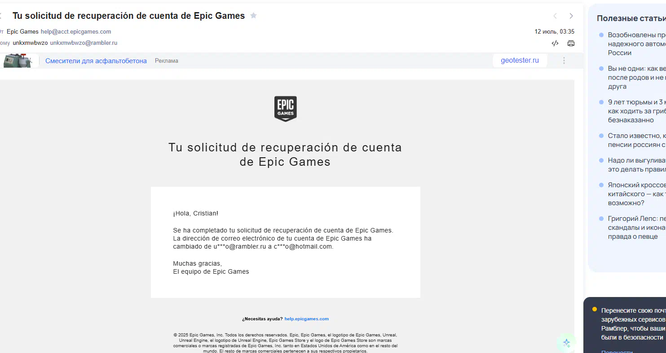Open help.epicgames.com link

(307, 319)
